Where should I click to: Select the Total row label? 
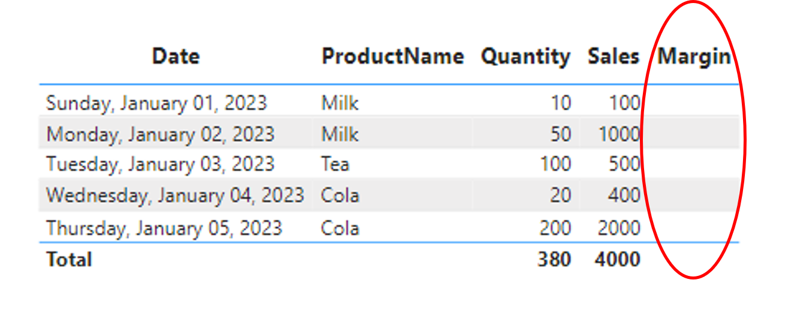pos(69,260)
